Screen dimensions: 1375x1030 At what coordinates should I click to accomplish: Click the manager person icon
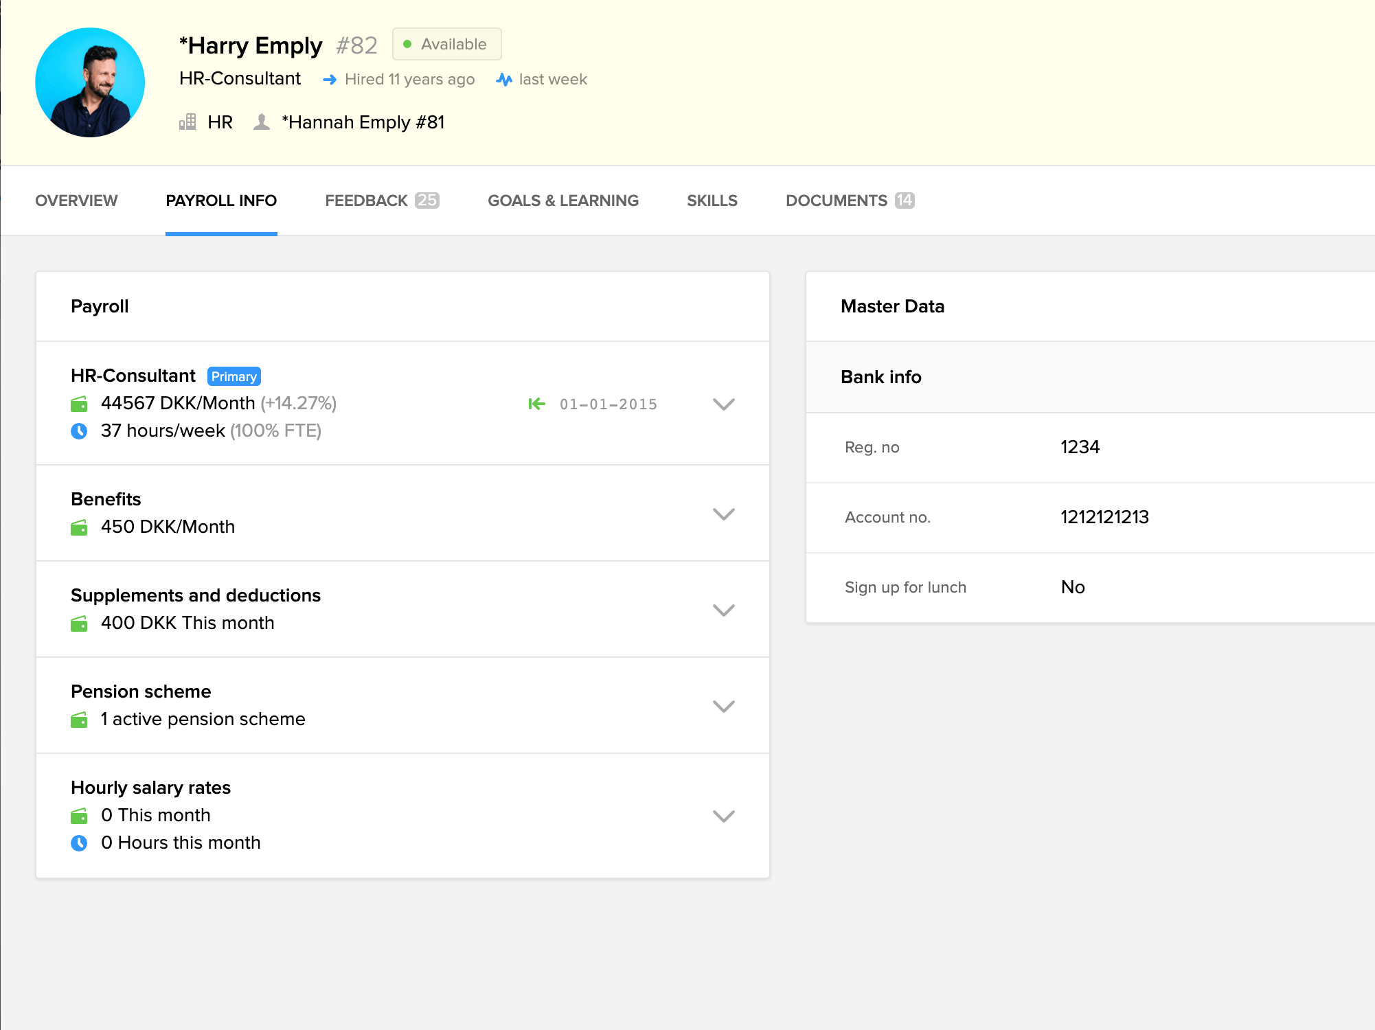coord(262,122)
